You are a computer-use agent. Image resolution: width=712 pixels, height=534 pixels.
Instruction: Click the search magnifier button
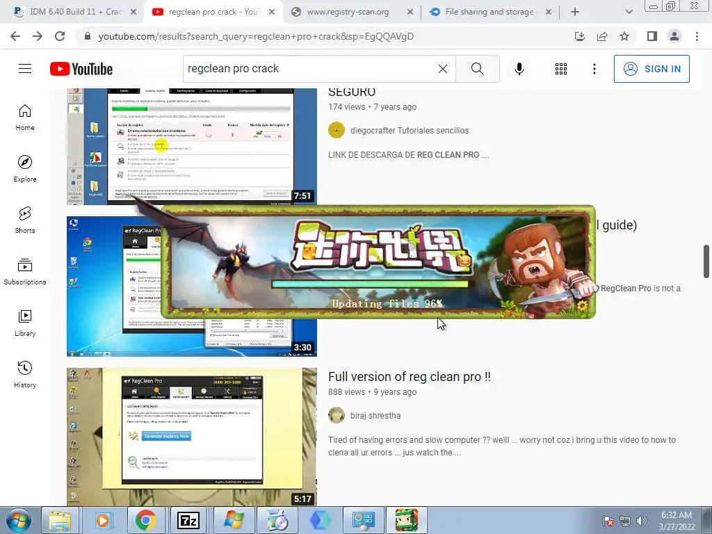(x=477, y=69)
